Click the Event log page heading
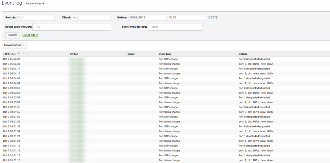 click(12, 3)
